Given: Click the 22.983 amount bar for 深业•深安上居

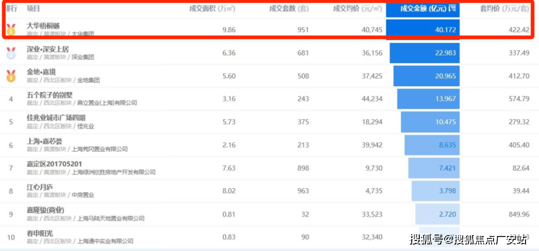Looking at the screenshot, I should 424,53.
